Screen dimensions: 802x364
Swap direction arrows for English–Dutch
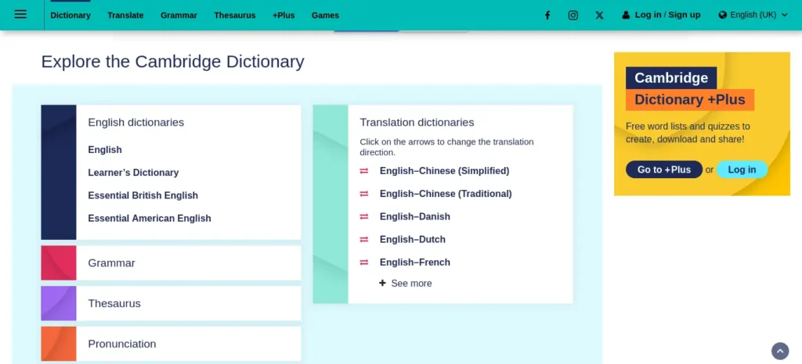(x=364, y=240)
